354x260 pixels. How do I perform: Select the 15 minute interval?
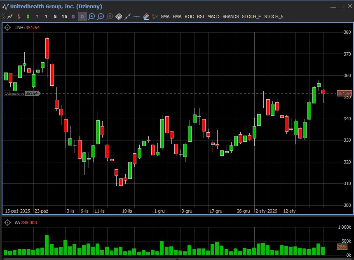coord(64,16)
